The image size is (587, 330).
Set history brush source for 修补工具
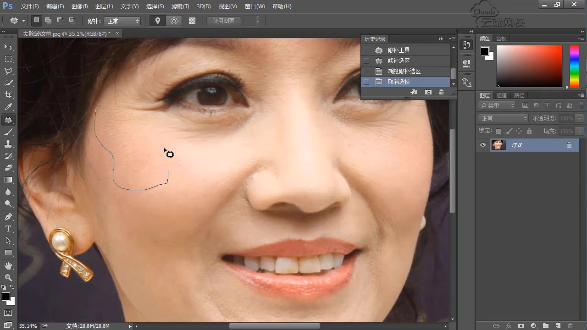pyautogui.click(x=366, y=50)
